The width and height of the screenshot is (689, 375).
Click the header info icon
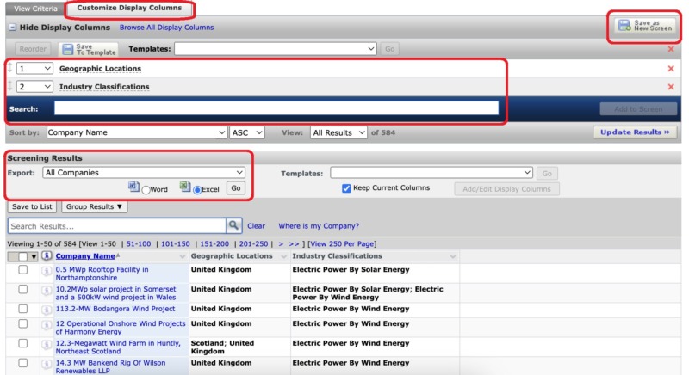(x=47, y=255)
